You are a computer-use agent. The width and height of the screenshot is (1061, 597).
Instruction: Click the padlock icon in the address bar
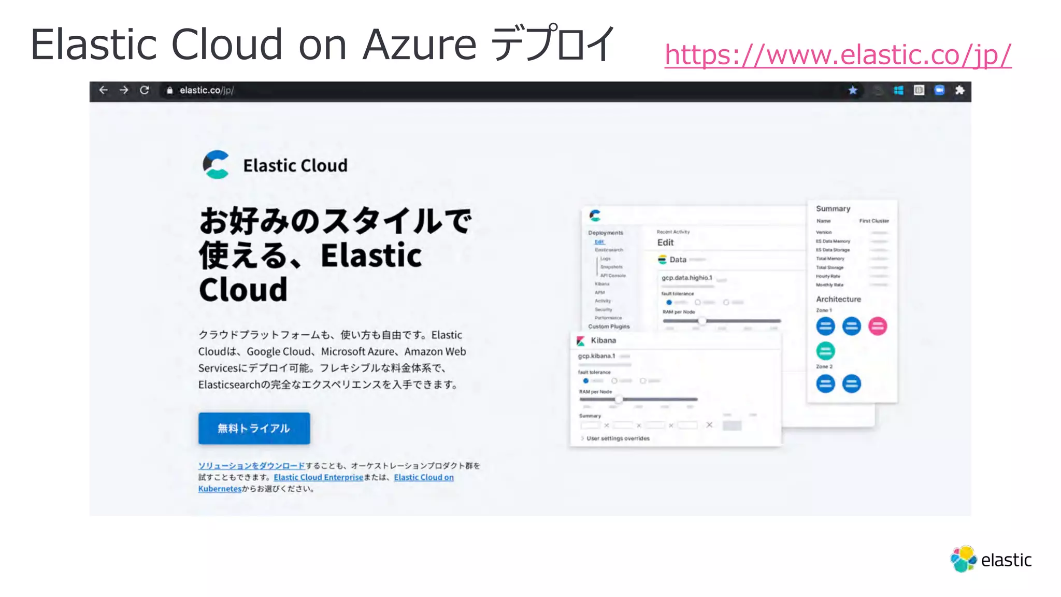[x=169, y=90]
